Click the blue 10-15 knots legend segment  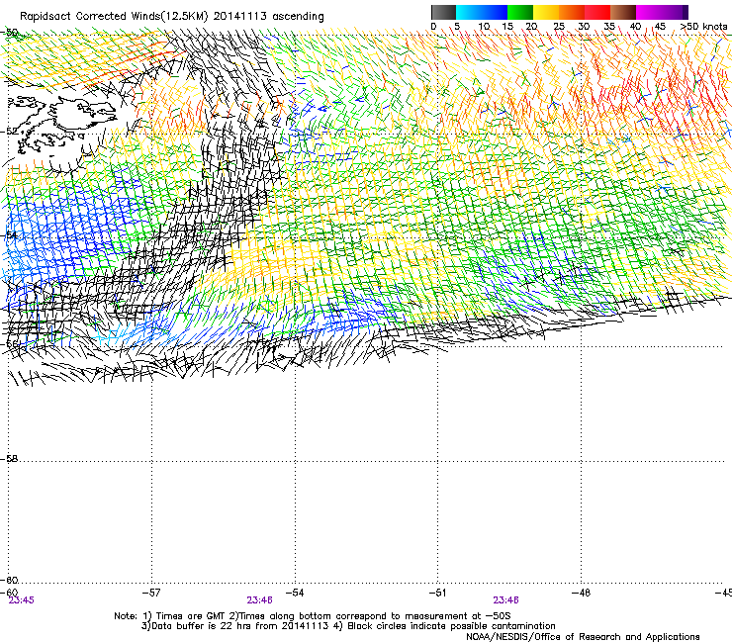point(495,12)
